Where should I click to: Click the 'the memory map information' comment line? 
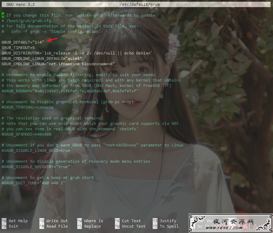coord(87,86)
